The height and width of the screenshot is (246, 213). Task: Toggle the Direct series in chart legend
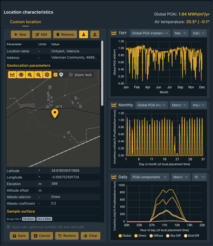point(140,235)
